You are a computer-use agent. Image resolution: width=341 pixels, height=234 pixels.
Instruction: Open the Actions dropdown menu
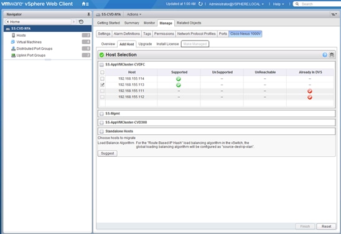(134, 14)
